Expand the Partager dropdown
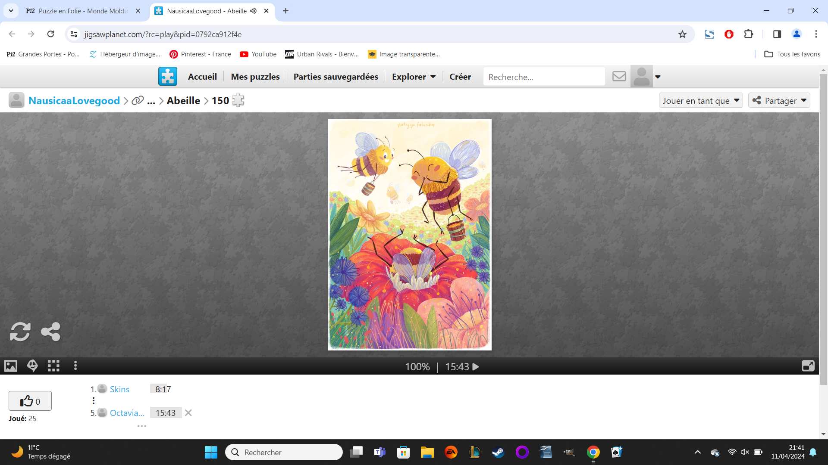Image resolution: width=828 pixels, height=465 pixels. [x=779, y=100]
